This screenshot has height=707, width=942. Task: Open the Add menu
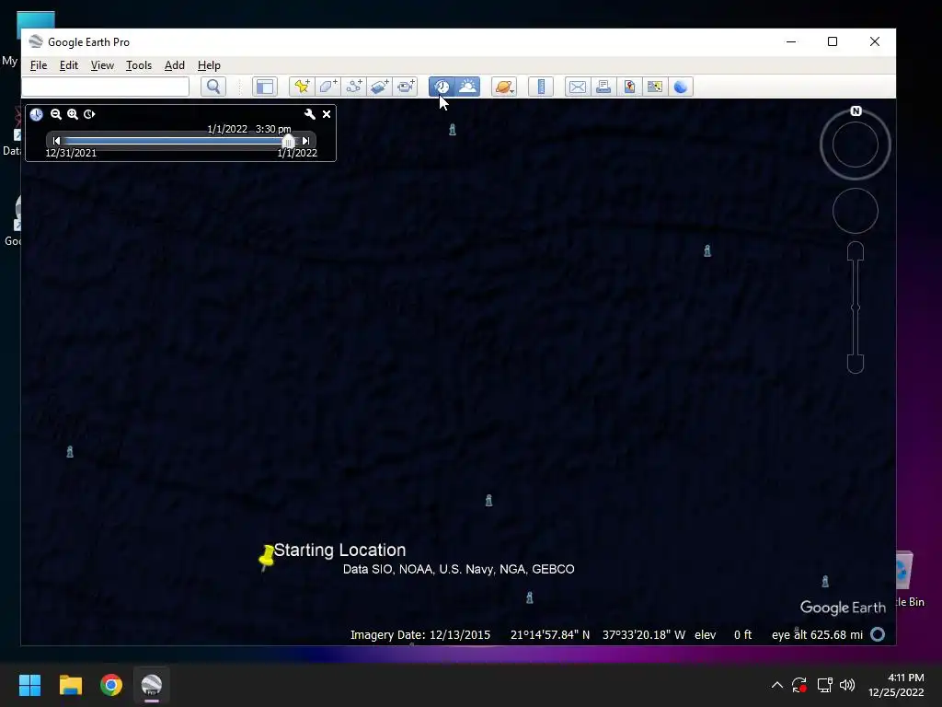coord(174,65)
